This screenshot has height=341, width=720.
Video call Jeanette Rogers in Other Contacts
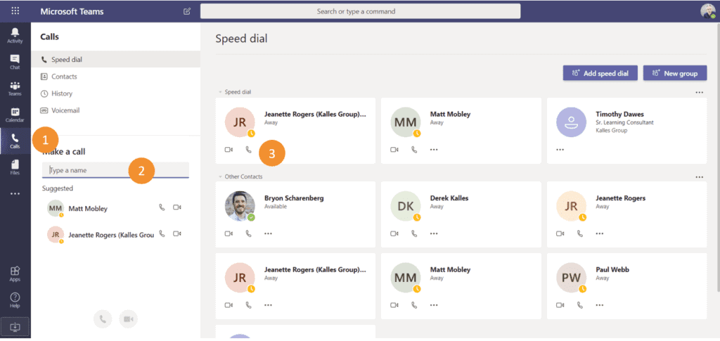pyautogui.click(x=560, y=233)
